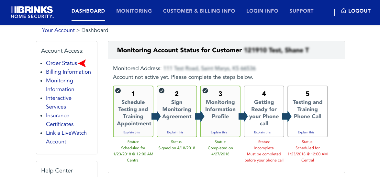
Task: Click the 'Monitoring Account Status for Customer' heading
Action: [179, 50]
